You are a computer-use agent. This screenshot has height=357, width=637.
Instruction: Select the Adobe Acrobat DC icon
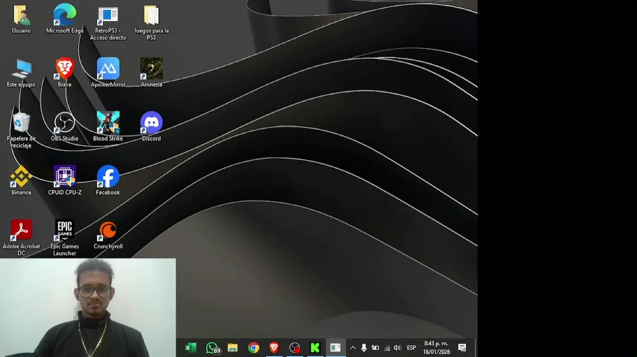pos(21,238)
